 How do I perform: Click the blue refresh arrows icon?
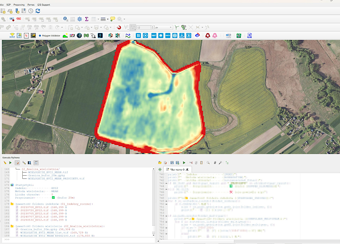click(x=38, y=10)
